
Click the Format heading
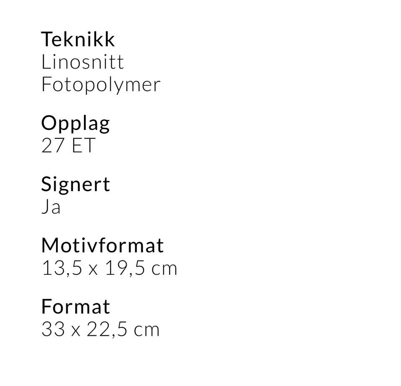coord(76,306)
